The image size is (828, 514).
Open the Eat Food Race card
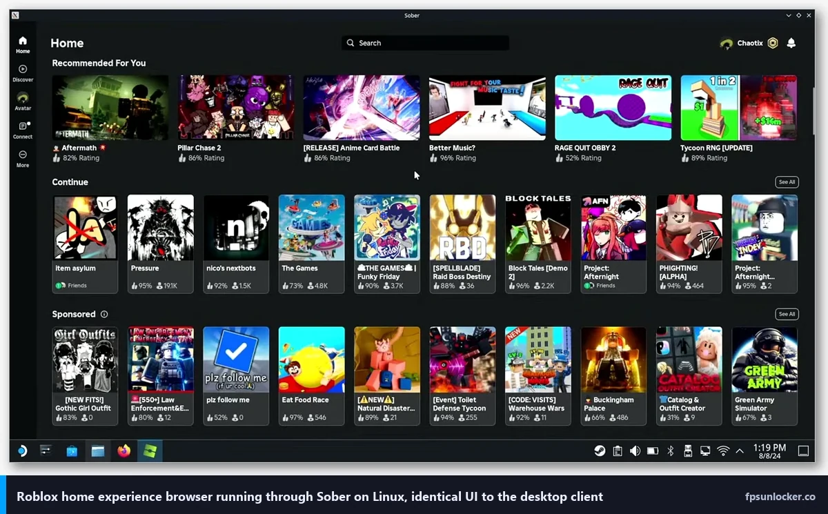click(x=312, y=376)
